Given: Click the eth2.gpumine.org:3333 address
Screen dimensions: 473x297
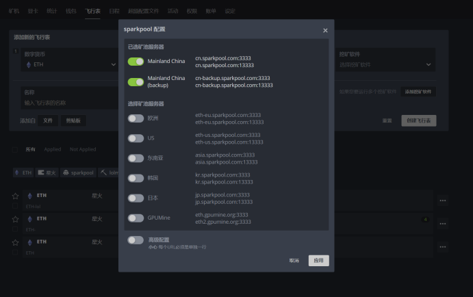Looking at the screenshot, I should [x=223, y=222].
